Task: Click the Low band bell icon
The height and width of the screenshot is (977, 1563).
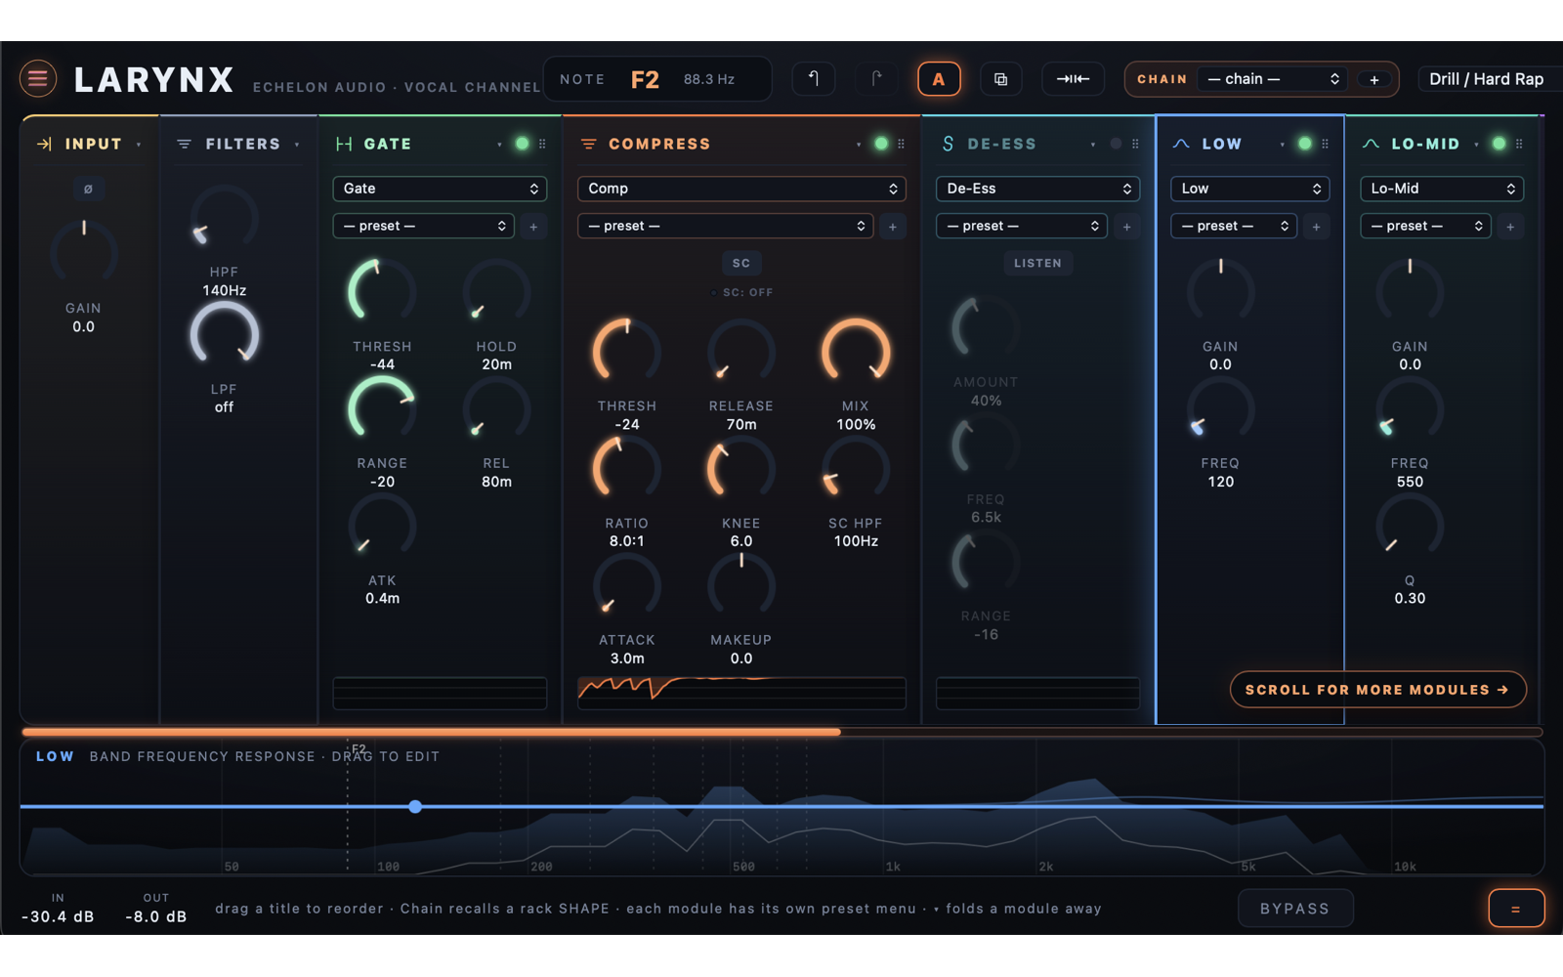Action: (1181, 144)
